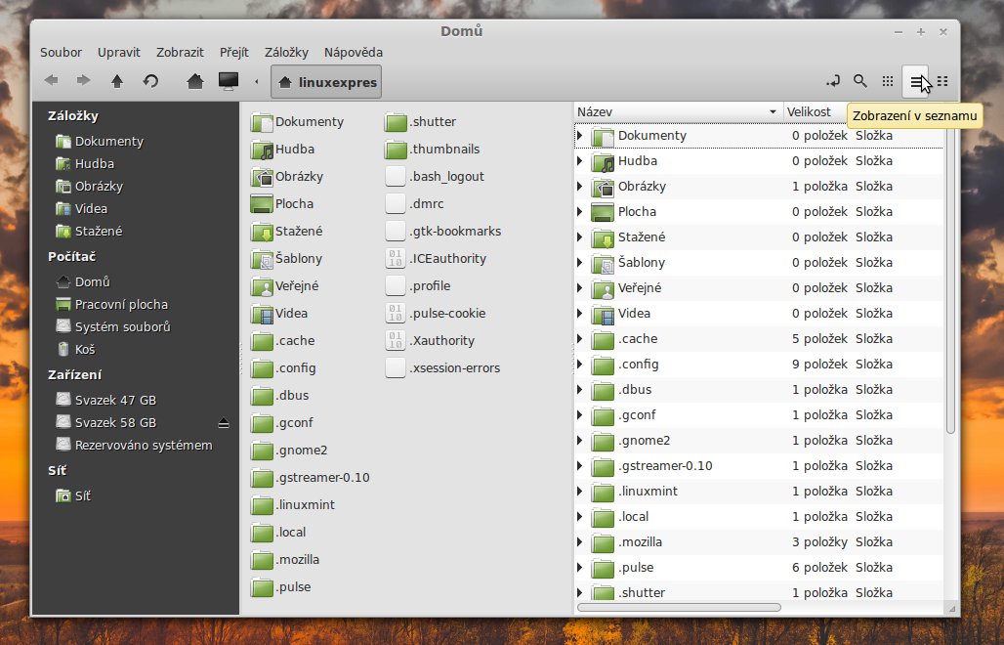The width and height of the screenshot is (1004, 645).
Task: Select .gtk-bookmarks file in left pane
Action: tap(443, 232)
